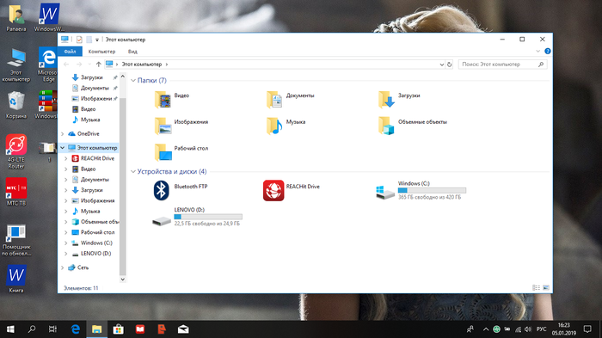The image size is (602, 338).
Task: Click the Элементов: 11 status text
Action: (81, 288)
